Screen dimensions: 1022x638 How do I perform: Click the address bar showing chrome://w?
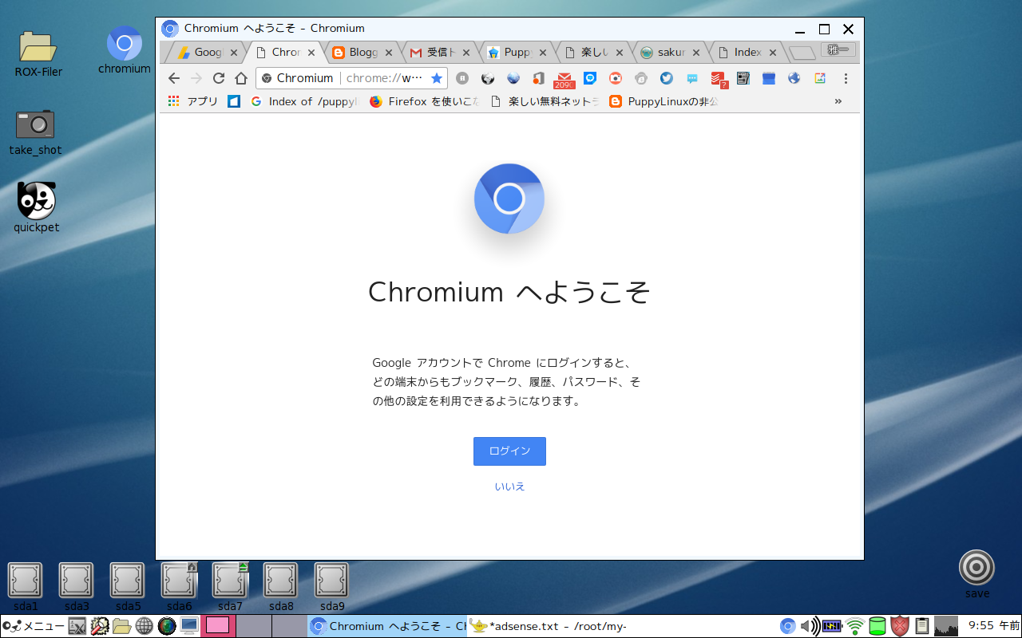351,78
